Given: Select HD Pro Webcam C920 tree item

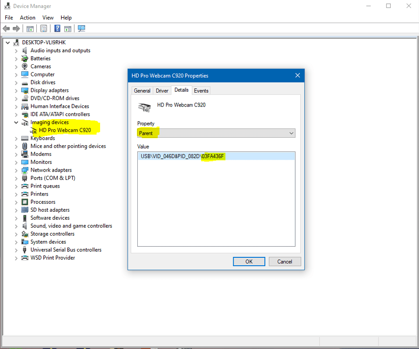Looking at the screenshot, I should coord(65,130).
